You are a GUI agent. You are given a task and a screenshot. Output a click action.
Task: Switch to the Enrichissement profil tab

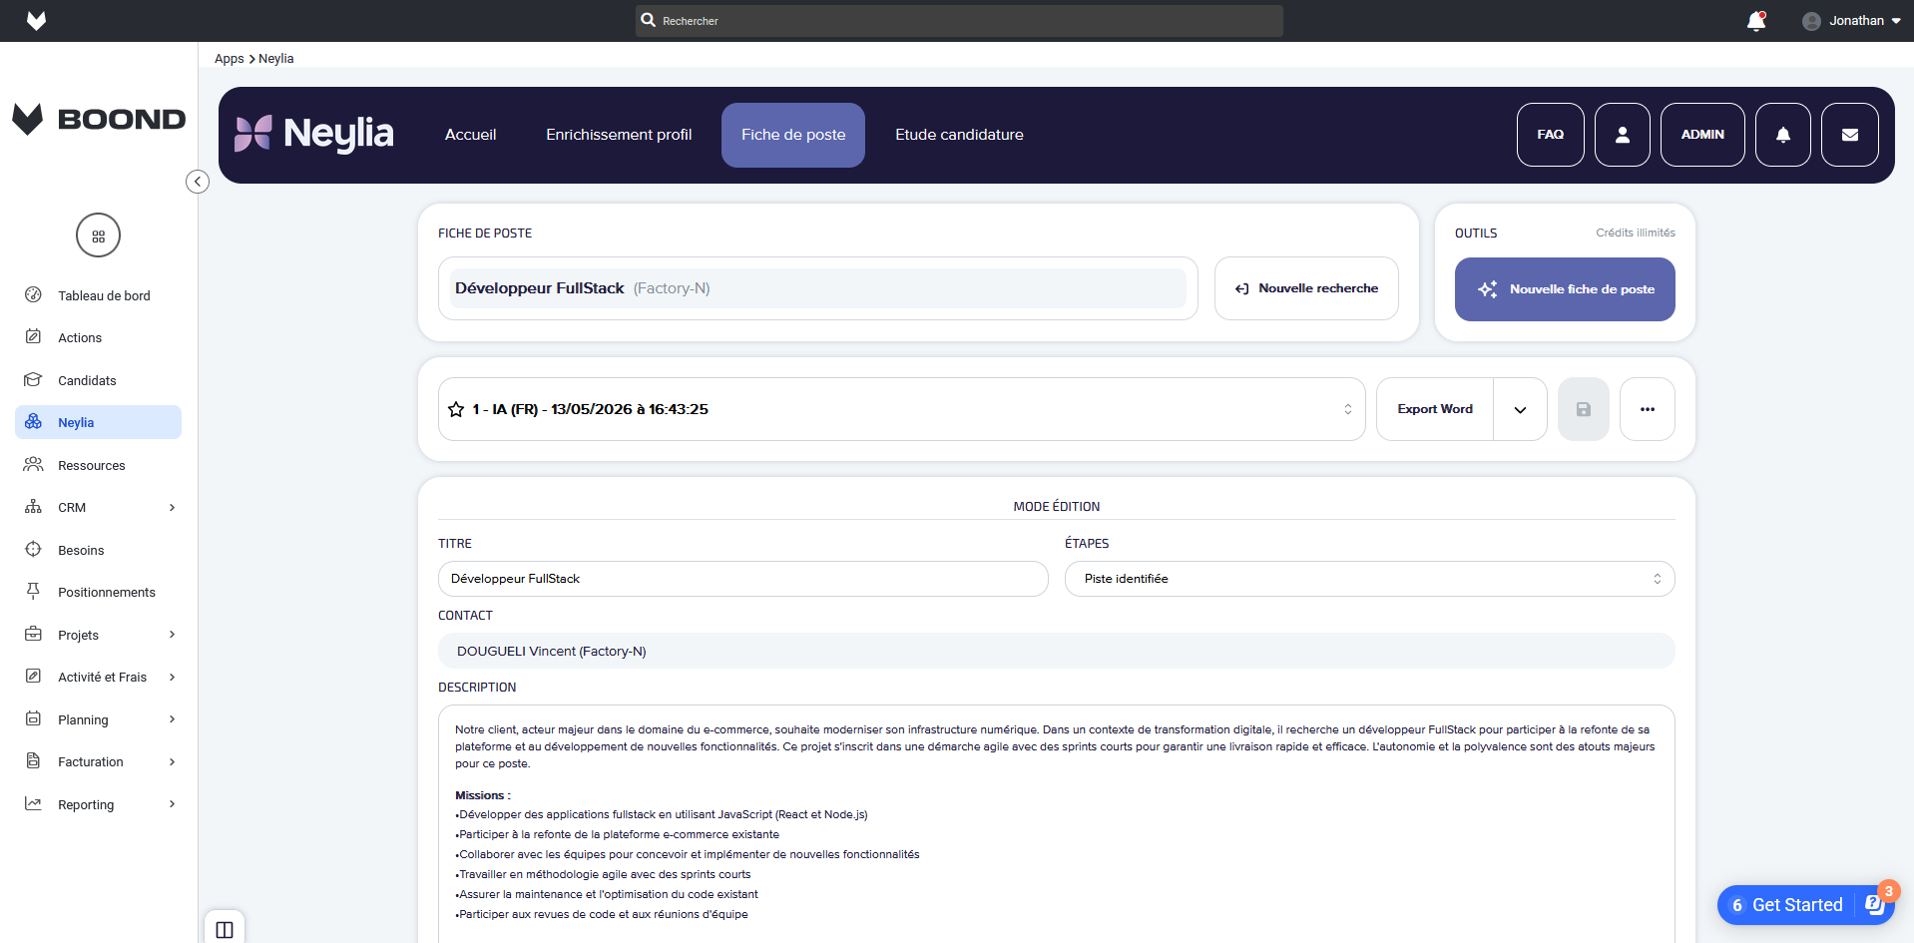pos(619,135)
